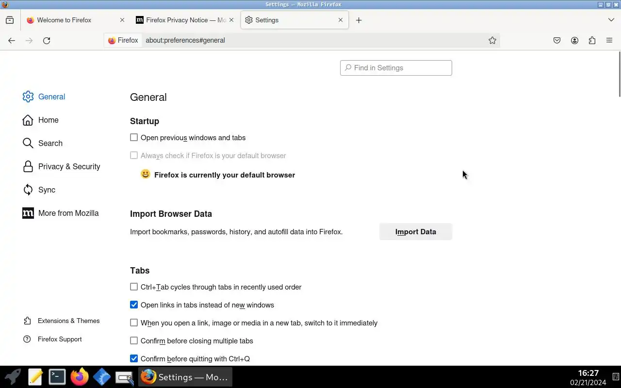
Task: Click the rocket launcher icon in taskbar
Action: 13,377
